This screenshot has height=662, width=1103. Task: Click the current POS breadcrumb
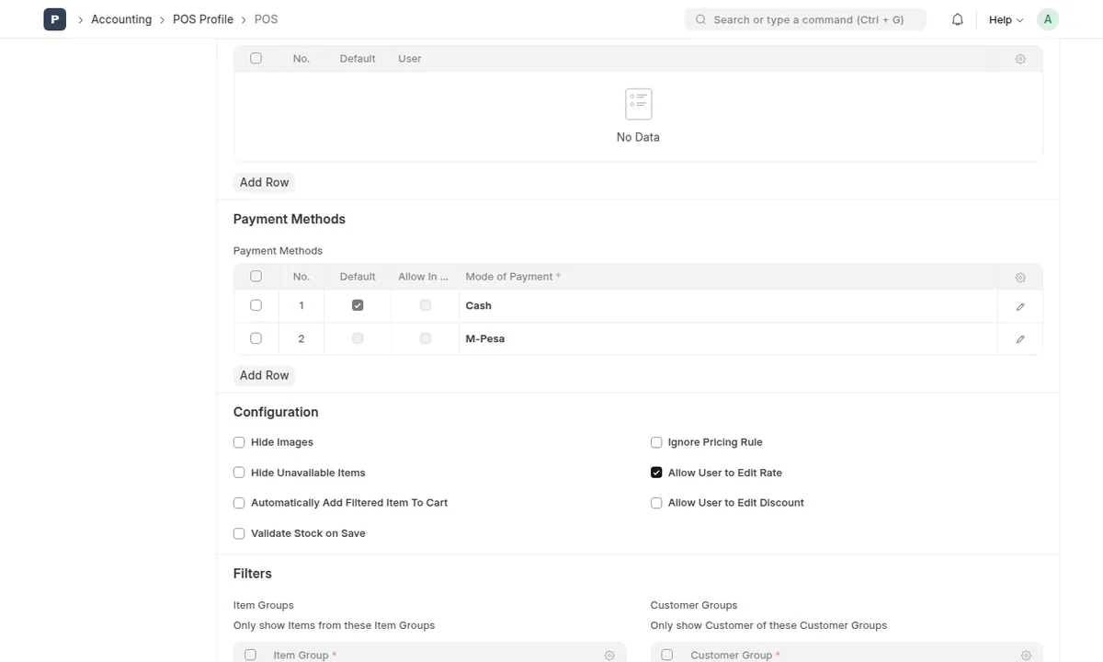[266, 19]
